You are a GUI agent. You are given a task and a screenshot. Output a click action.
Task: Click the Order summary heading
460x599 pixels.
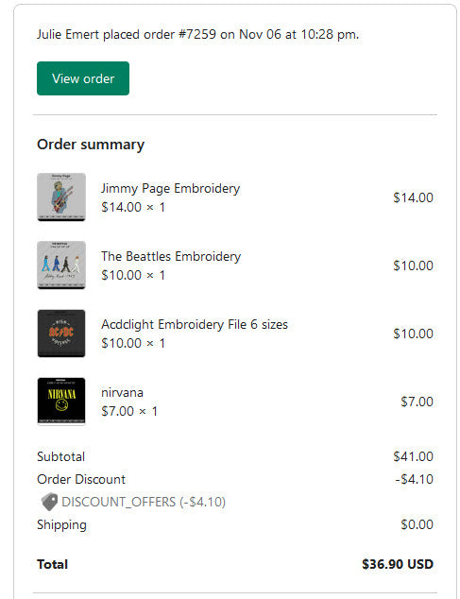tap(91, 145)
